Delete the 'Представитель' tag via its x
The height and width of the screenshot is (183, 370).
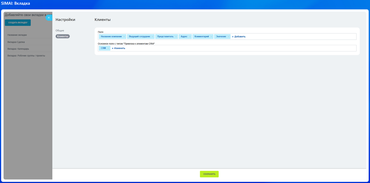click(176, 37)
